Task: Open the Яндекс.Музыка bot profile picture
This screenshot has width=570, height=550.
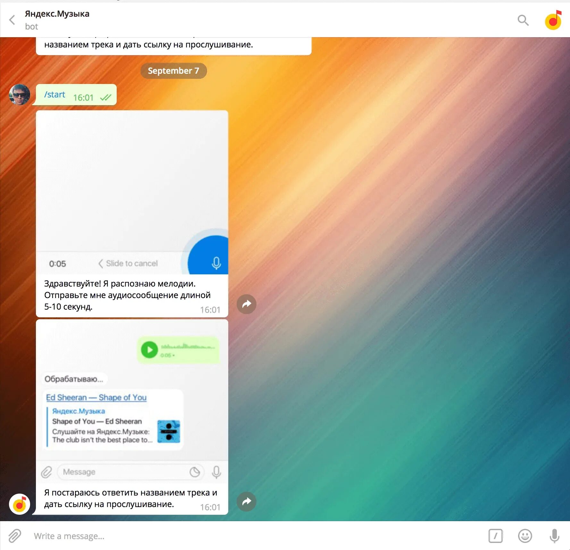Action: [x=553, y=20]
